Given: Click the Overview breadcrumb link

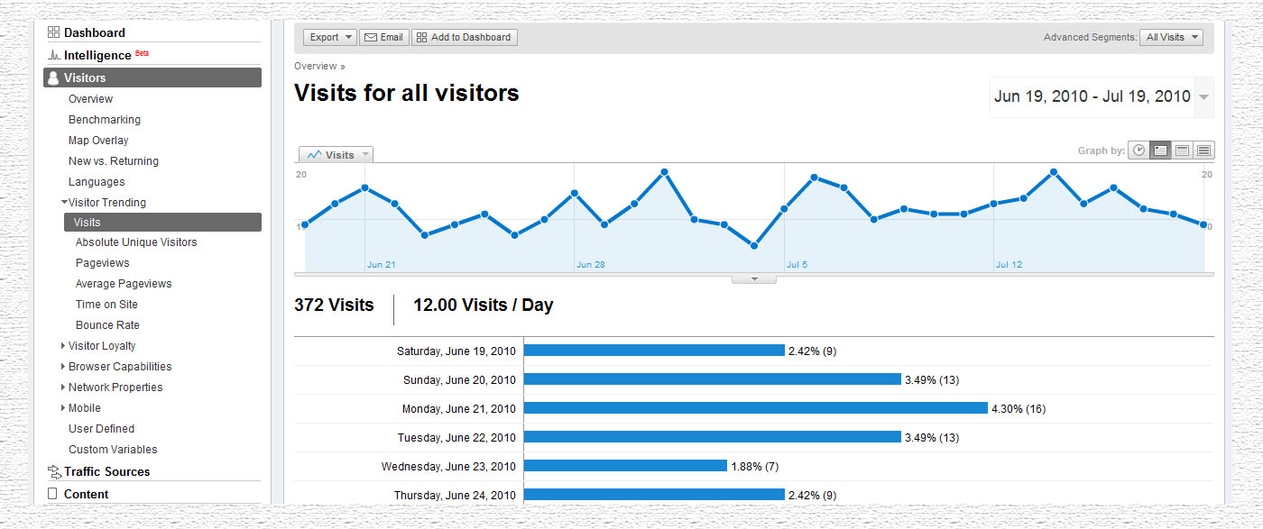Looking at the screenshot, I should (316, 66).
